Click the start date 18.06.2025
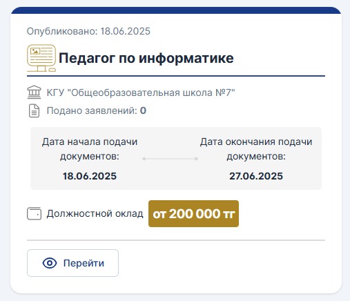Viewport: 350px width, 301px height. (x=90, y=176)
